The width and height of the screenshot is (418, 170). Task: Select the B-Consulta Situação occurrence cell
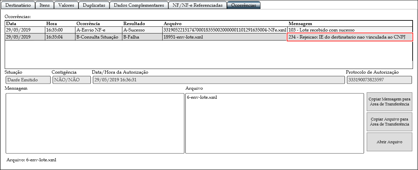click(x=99, y=37)
